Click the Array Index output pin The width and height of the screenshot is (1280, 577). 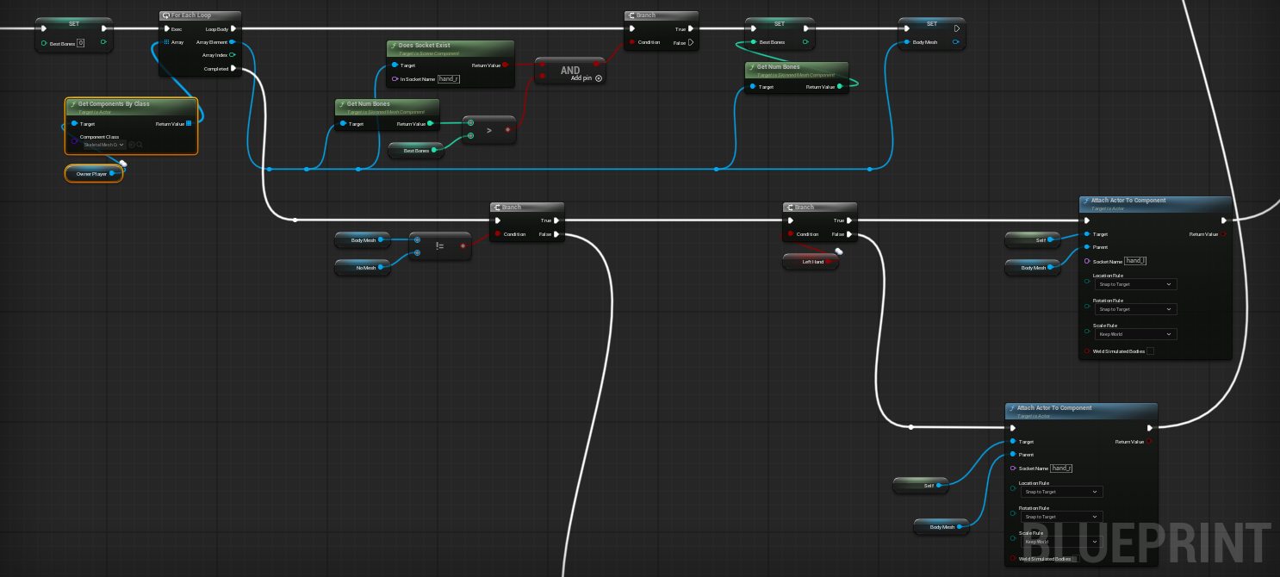coord(233,55)
